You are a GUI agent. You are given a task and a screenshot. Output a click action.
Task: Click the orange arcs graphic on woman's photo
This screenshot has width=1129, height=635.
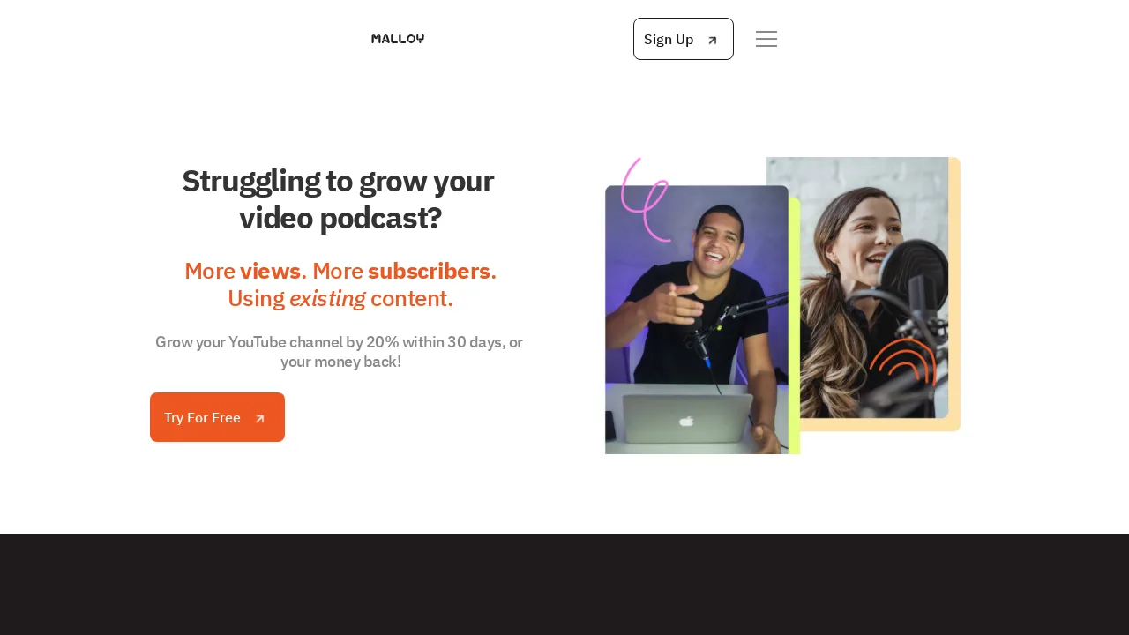(902, 362)
